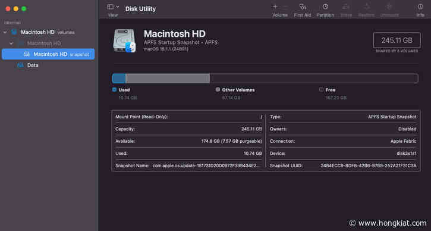
Task: Click the Available value 174.8 GB
Action: (231, 141)
